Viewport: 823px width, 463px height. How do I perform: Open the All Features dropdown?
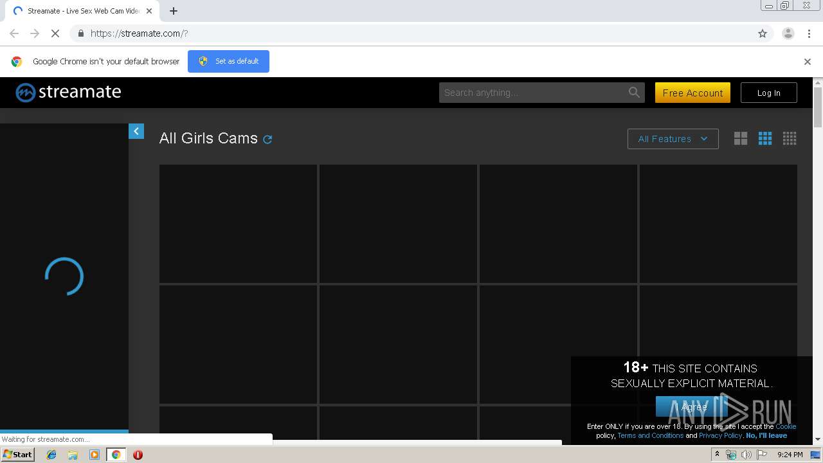(673, 139)
